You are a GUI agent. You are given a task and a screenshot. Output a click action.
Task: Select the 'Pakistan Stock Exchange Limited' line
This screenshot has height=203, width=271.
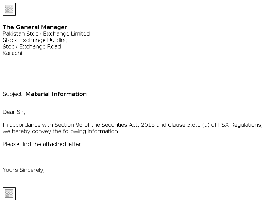(x=46, y=34)
